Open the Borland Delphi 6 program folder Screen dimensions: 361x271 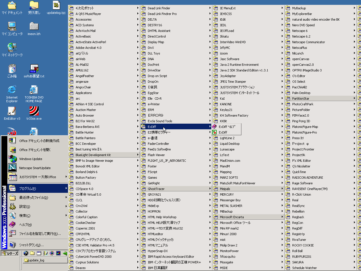[104, 172]
